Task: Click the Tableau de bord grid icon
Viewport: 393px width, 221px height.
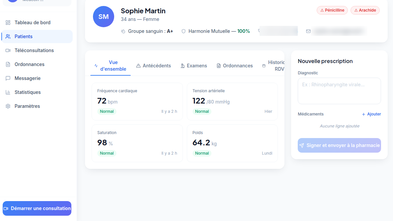Action: point(8,23)
